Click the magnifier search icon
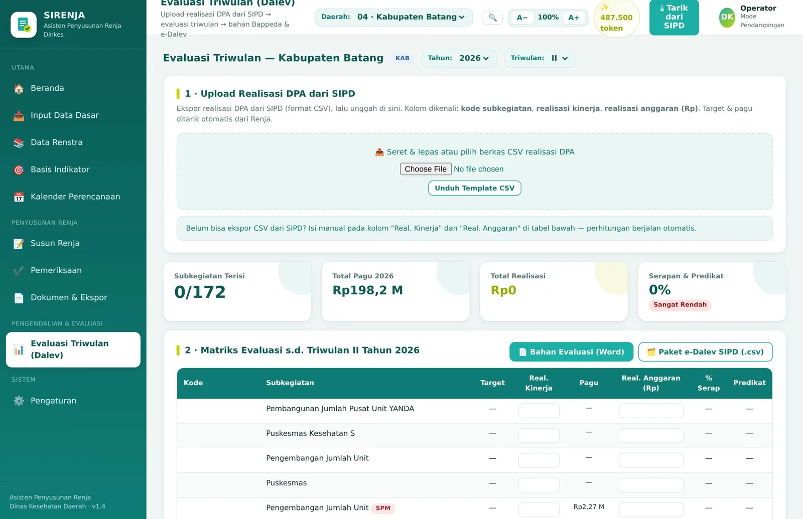803x519 pixels. pos(493,18)
